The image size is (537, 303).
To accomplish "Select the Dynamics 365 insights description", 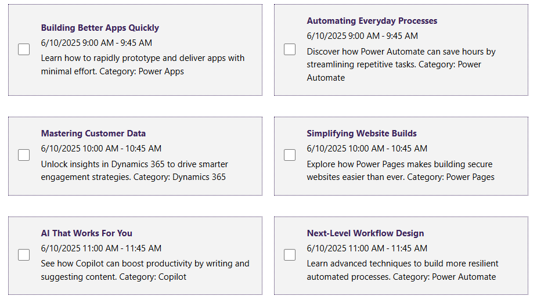I will click(x=134, y=171).
